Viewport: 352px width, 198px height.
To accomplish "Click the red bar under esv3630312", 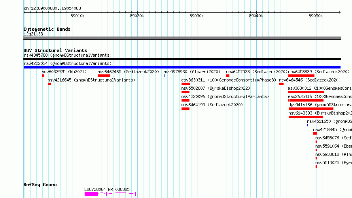I will [x=306, y=92].
